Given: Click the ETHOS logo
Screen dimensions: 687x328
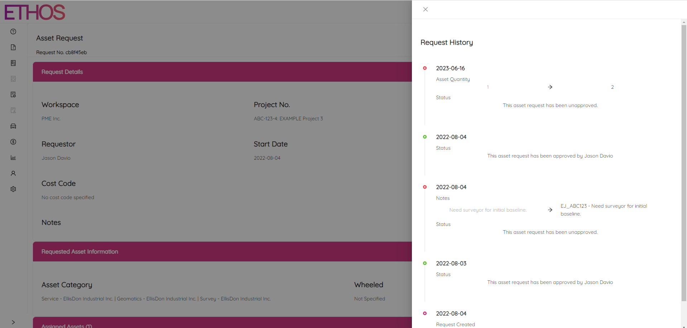Looking at the screenshot, I should pyautogui.click(x=34, y=12).
